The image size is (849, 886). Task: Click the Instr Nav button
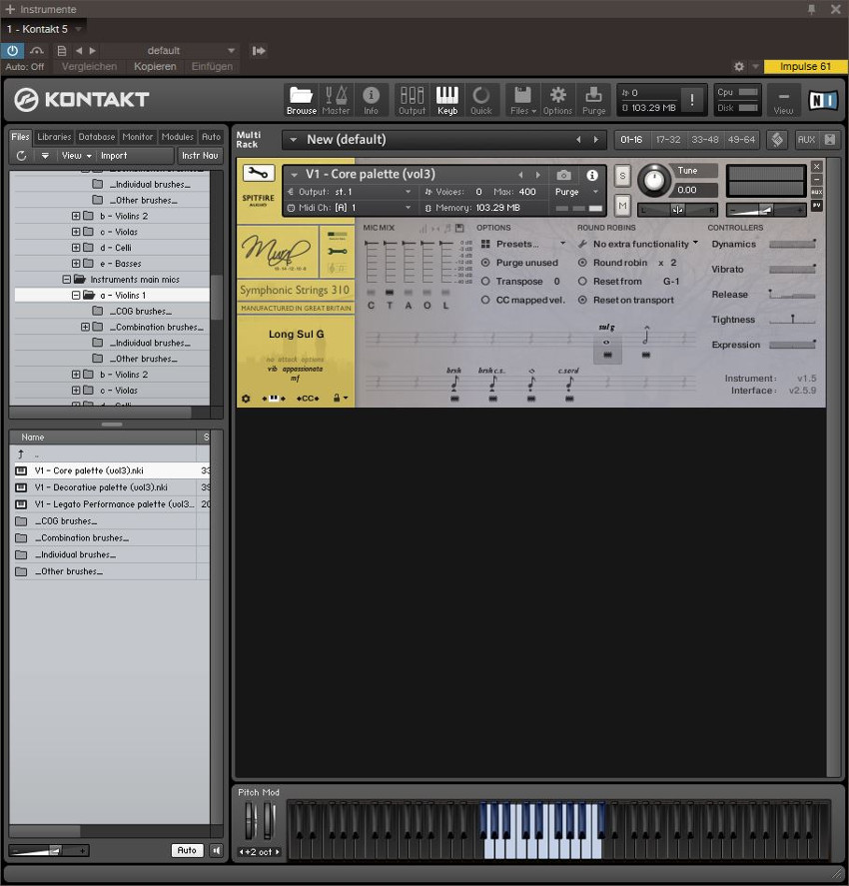click(200, 156)
